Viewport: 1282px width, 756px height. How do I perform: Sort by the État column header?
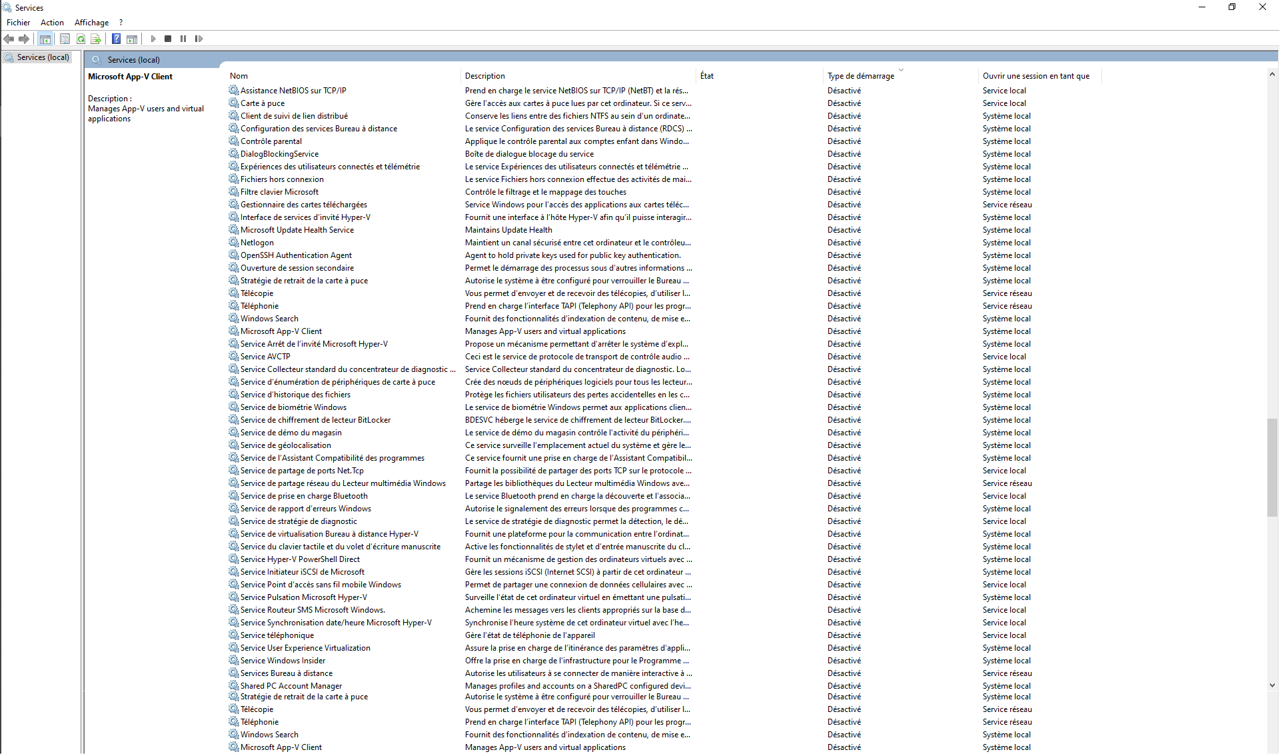pos(760,76)
